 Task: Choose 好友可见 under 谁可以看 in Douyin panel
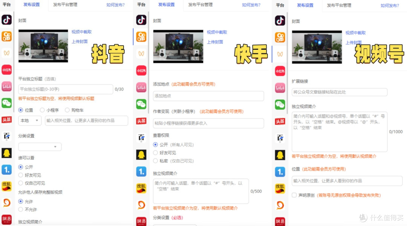(20, 175)
